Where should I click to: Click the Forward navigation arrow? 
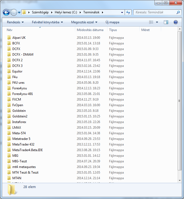14,12
